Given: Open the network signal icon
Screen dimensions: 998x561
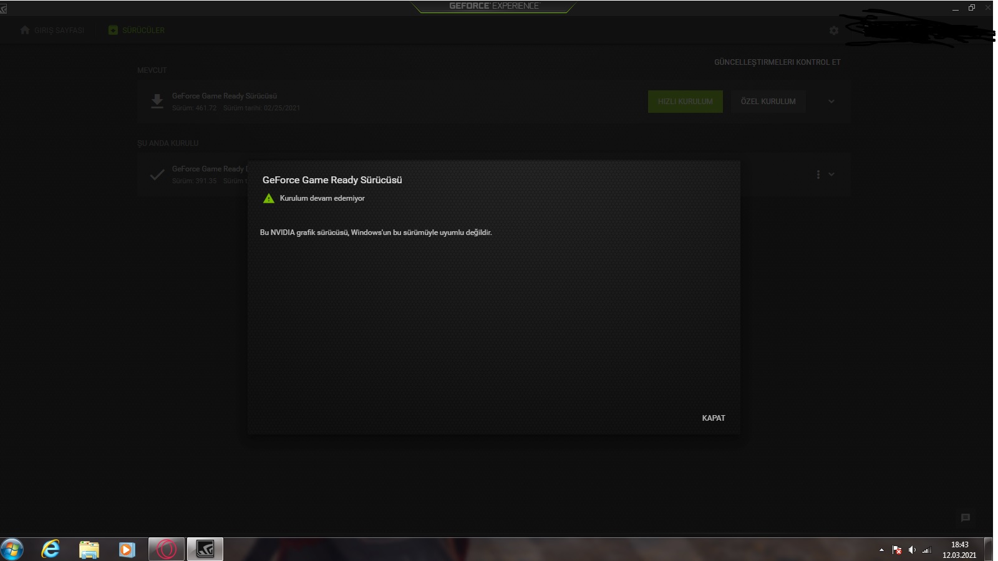Looking at the screenshot, I should 927,550.
